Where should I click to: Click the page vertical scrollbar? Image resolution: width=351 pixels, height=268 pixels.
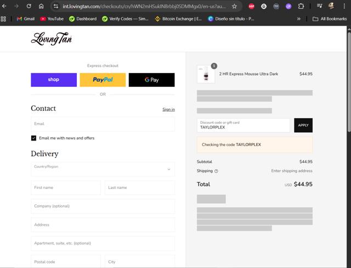[349, 82]
